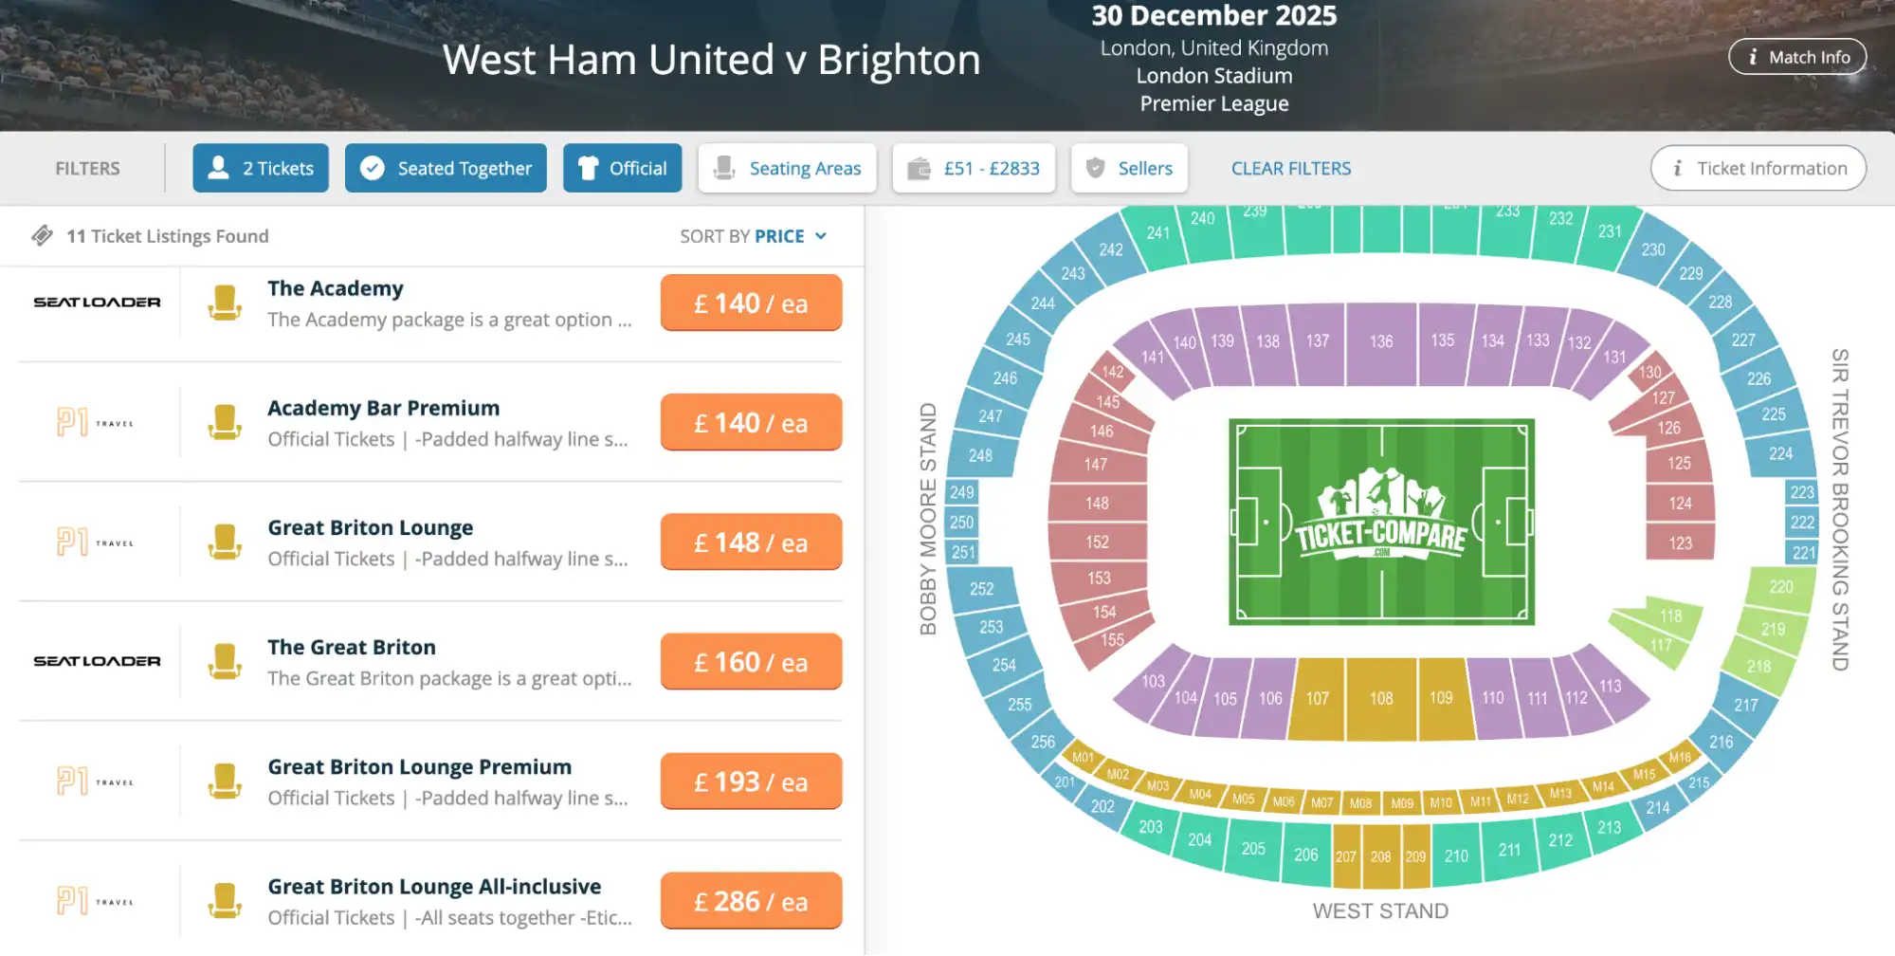Click CLEAR FILTERS to reset filters
This screenshot has width=1895, height=956.
[x=1291, y=168]
